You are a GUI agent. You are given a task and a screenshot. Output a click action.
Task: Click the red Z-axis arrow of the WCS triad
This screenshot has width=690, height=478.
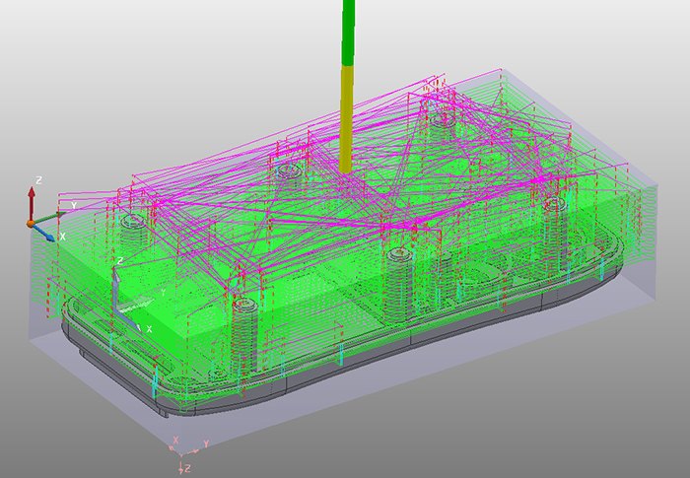(32, 202)
